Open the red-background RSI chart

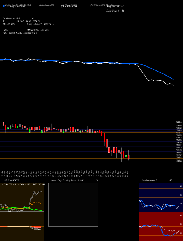pyautogui.click(x=161, y=226)
